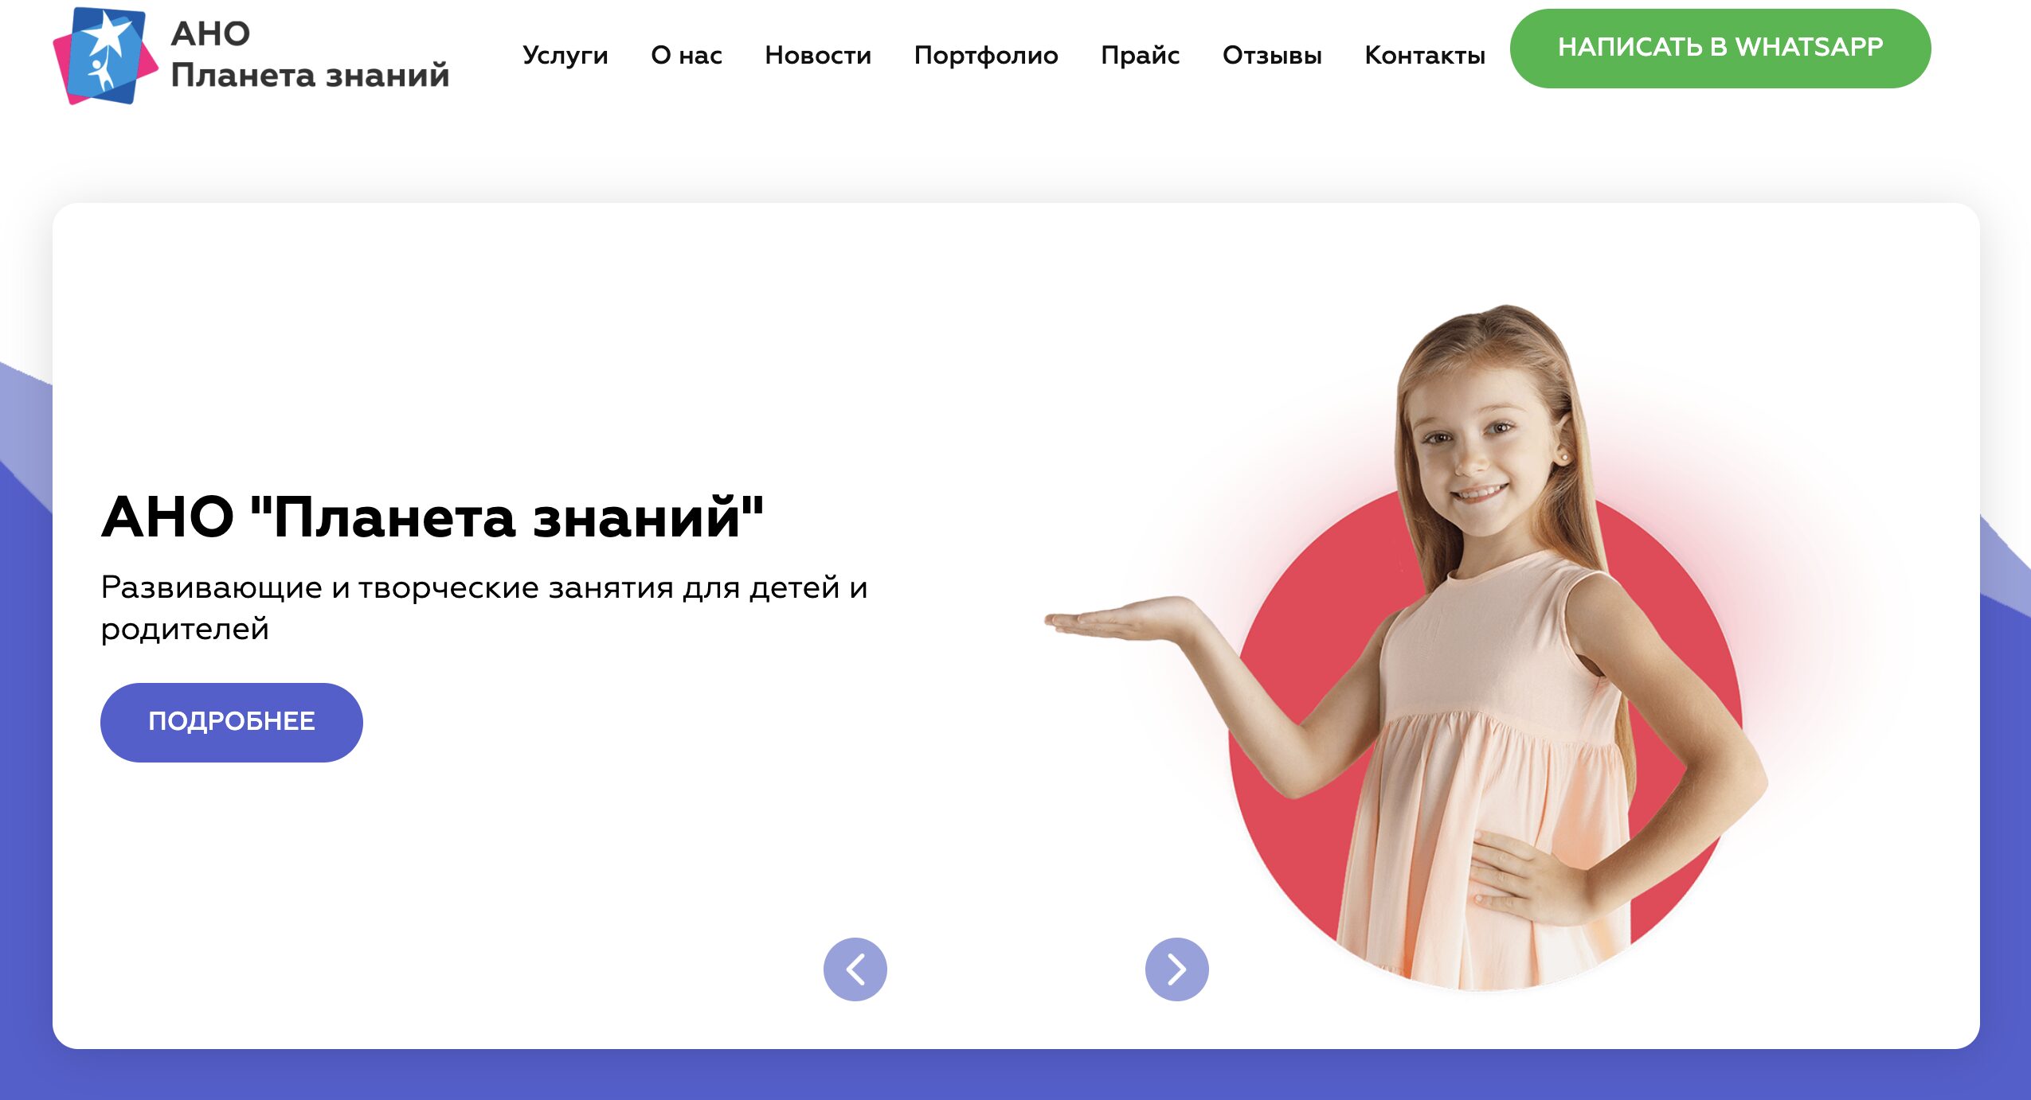Navigate to Новости section
The height and width of the screenshot is (1100, 2031).
coord(817,55)
